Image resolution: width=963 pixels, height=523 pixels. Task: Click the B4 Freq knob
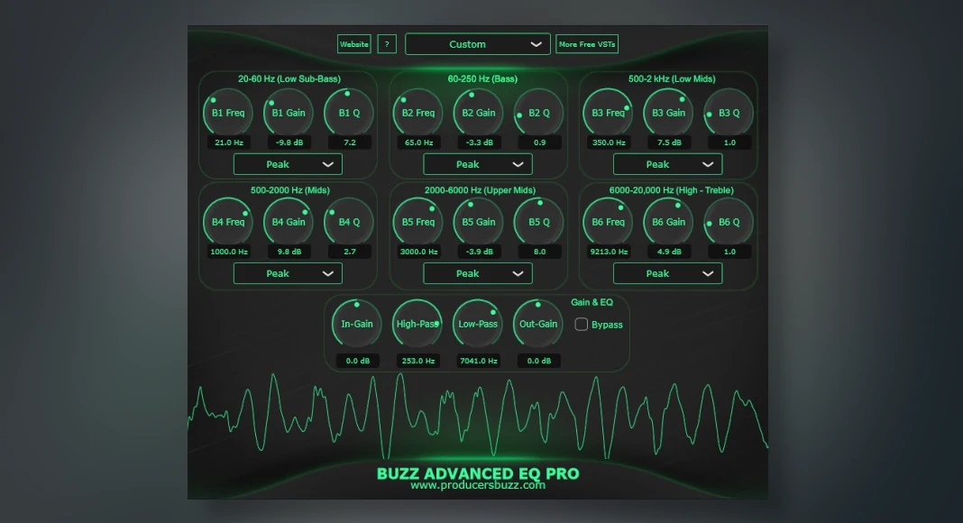(228, 222)
